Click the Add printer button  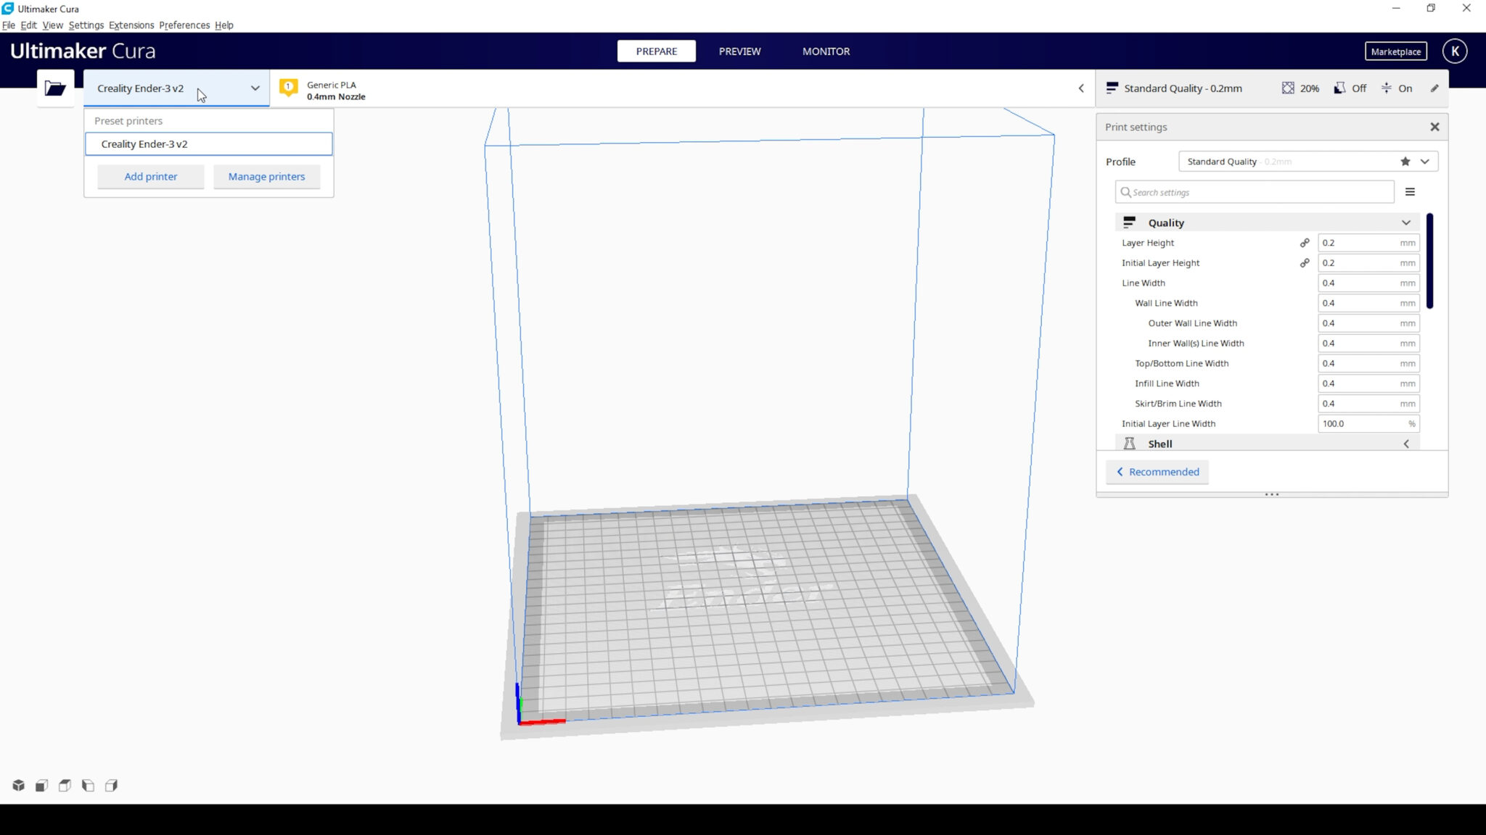click(150, 177)
